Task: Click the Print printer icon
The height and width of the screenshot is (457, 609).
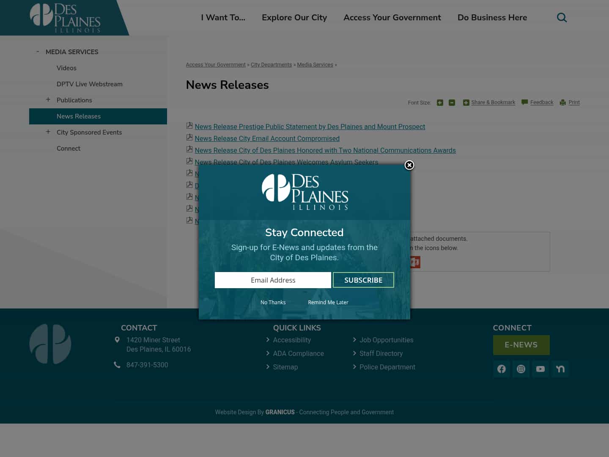Action: [563, 103]
